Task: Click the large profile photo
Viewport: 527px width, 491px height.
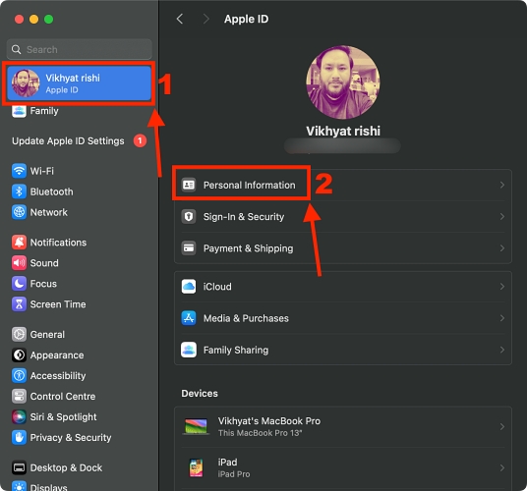Action: [x=343, y=82]
